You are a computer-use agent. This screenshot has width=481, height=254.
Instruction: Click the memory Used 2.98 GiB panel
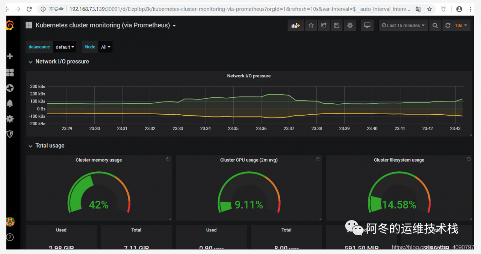click(61, 237)
